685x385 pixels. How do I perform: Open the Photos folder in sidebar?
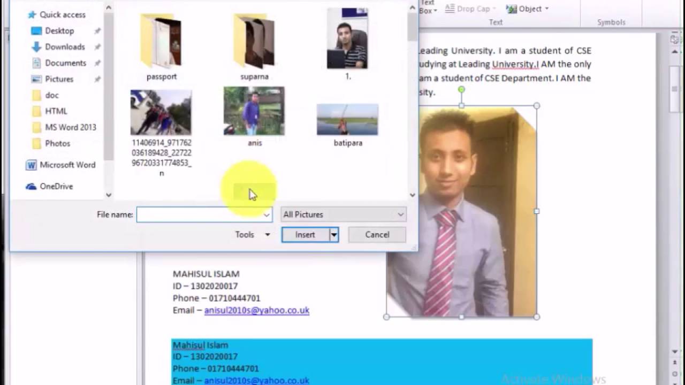point(57,143)
